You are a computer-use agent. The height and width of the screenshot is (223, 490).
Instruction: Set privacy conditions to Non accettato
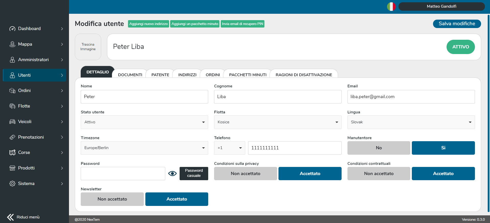pos(245,174)
